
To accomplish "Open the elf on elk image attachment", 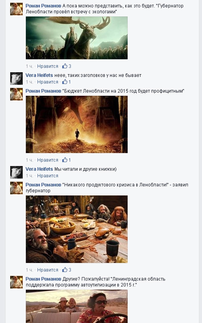I will click(x=77, y=38).
